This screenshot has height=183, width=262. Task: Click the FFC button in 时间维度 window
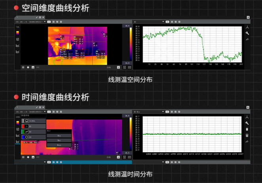click(38, 157)
